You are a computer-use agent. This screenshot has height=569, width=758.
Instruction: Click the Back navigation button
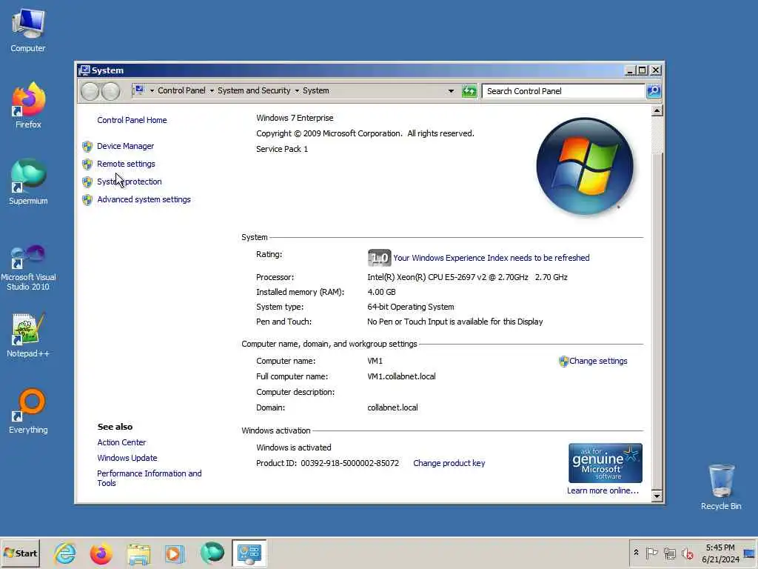(x=90, y=91)
